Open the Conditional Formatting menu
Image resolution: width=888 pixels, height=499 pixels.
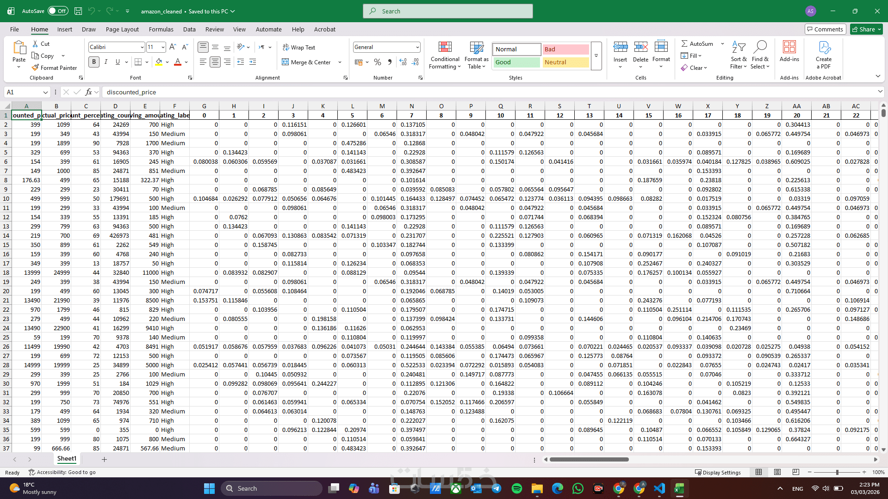pyautogui.click(x=445, y=55)
